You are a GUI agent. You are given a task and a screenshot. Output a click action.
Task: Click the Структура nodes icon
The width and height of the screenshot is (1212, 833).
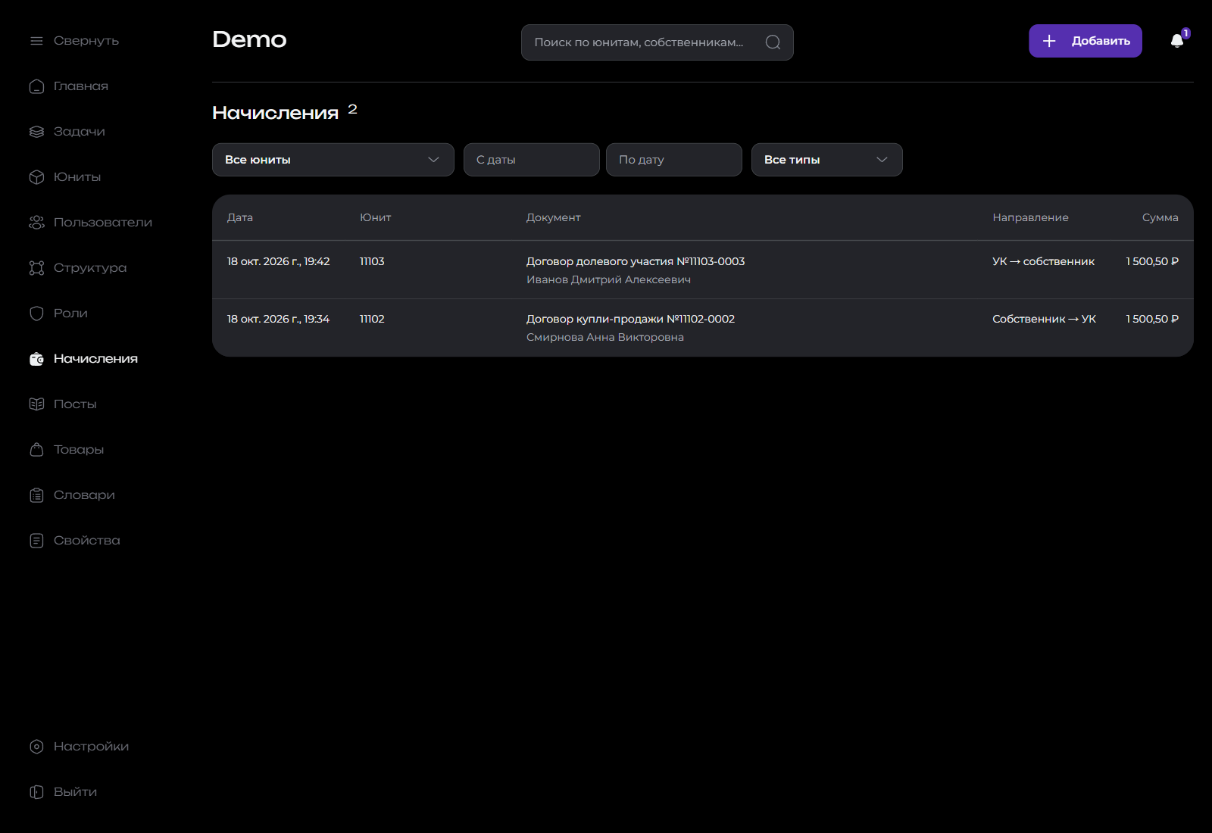tap(36, 268)
